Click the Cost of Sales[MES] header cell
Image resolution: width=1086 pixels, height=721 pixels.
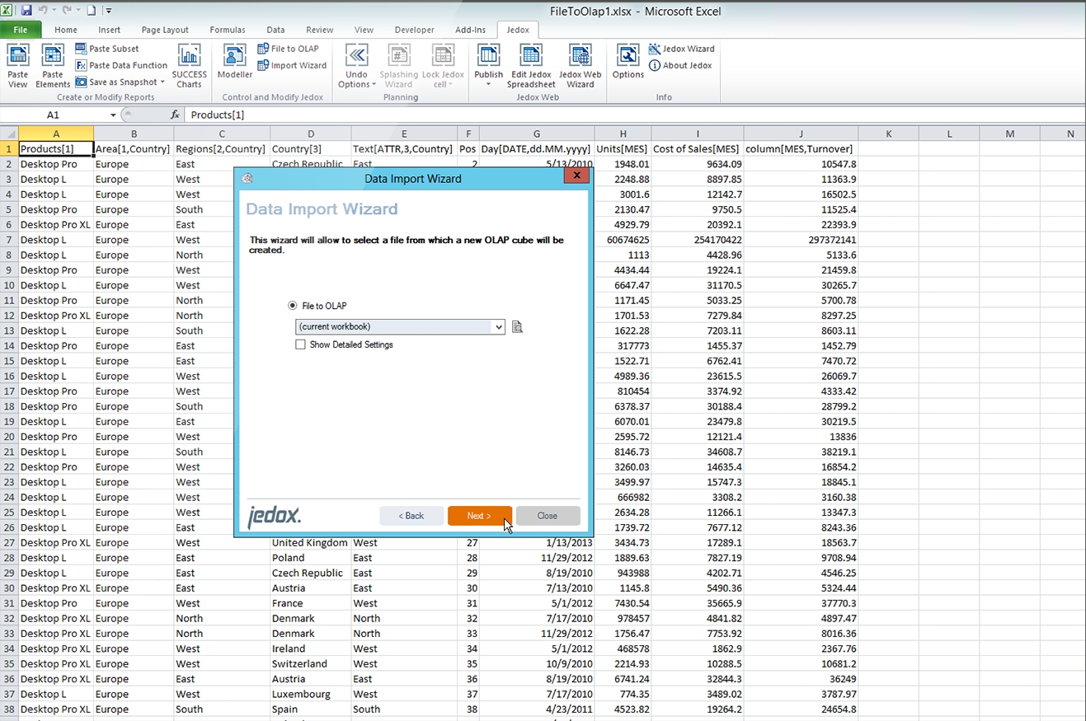(x=697, y=149)
